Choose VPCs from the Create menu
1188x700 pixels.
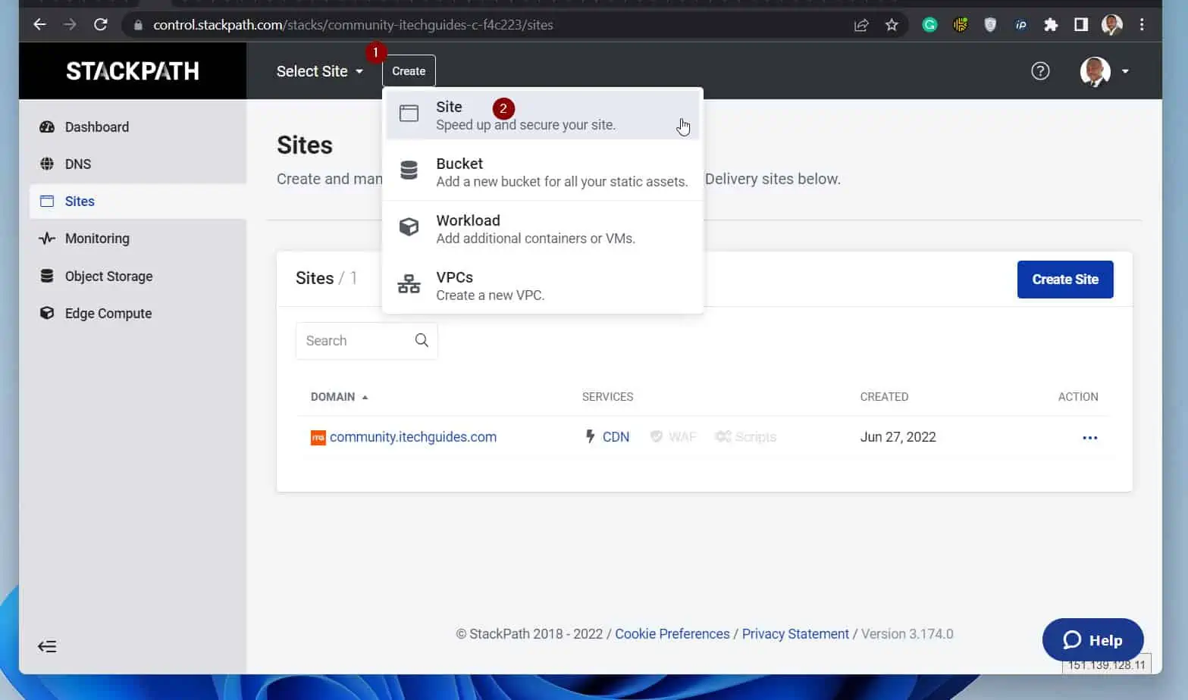(x=543, y=286)
